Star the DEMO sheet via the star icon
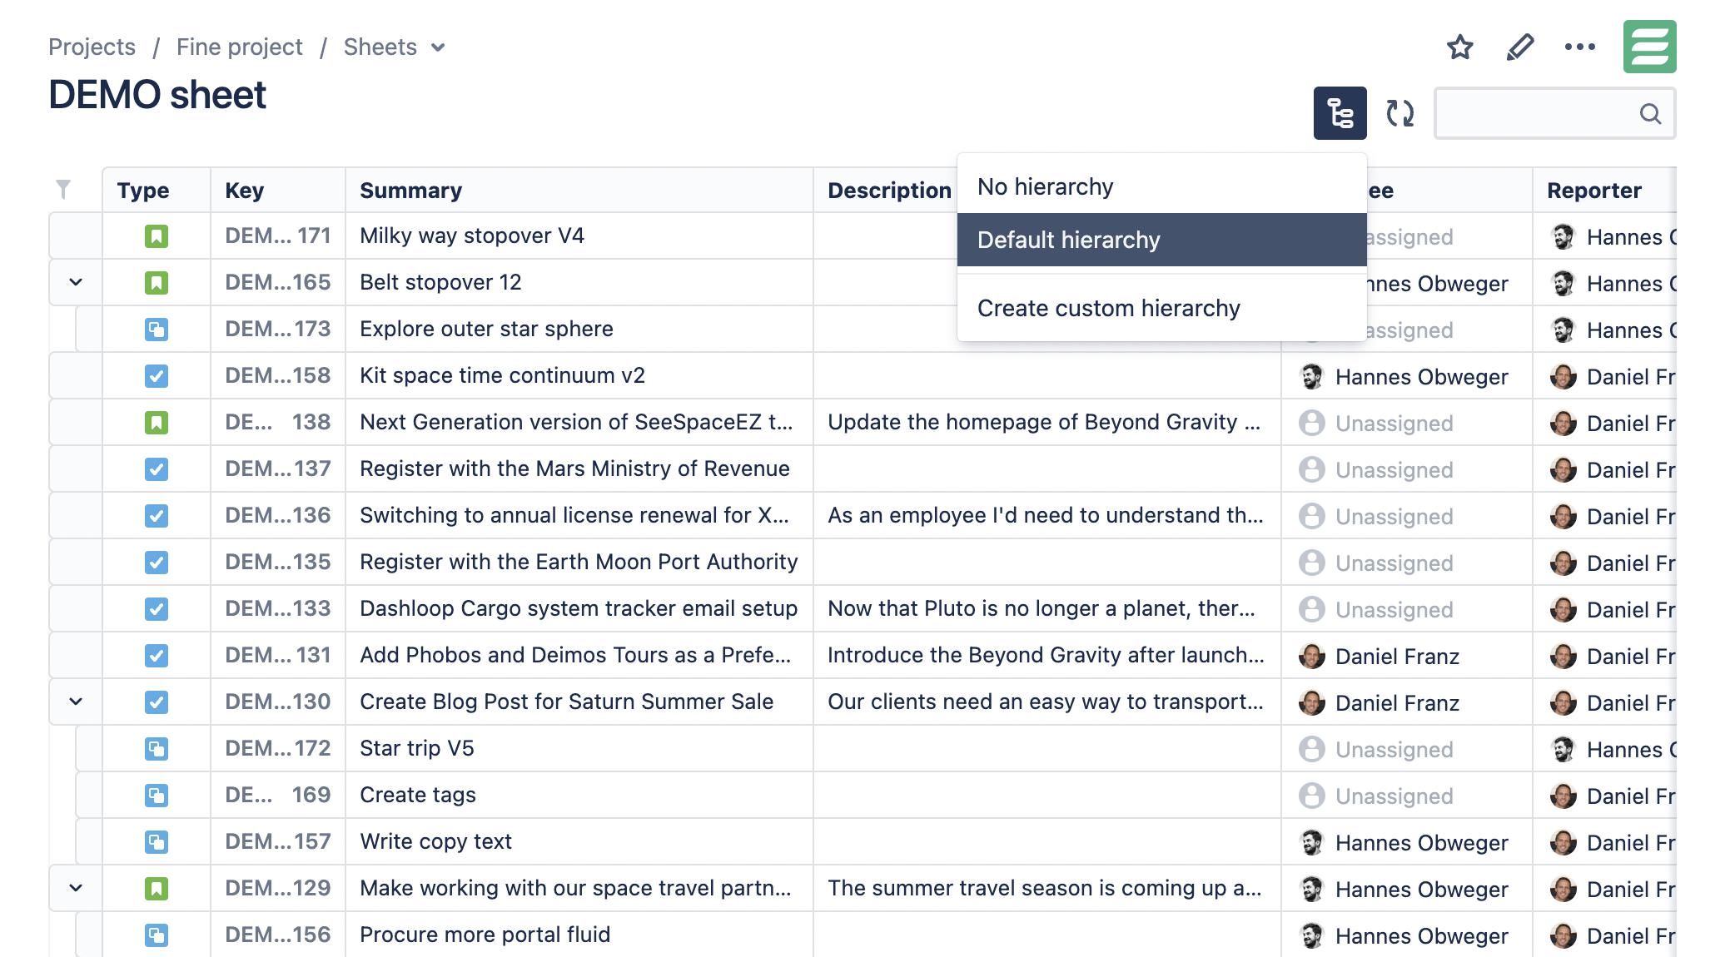Screen dimensions: 1730x957 point(1459,47)
